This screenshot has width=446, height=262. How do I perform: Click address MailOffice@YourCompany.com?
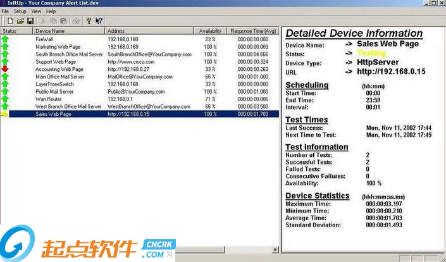coord(140,77)
